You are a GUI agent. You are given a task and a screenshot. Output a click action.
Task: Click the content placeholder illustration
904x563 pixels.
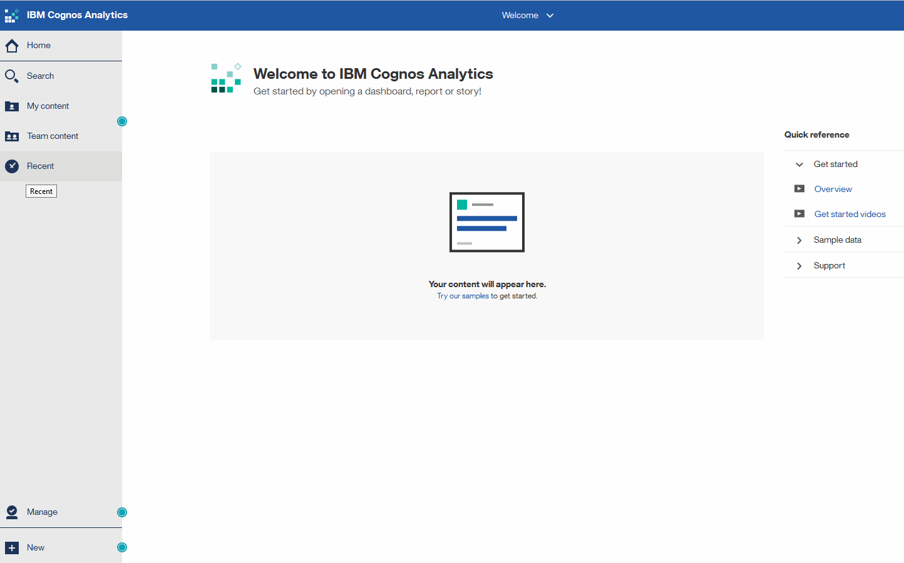(487, 222)
